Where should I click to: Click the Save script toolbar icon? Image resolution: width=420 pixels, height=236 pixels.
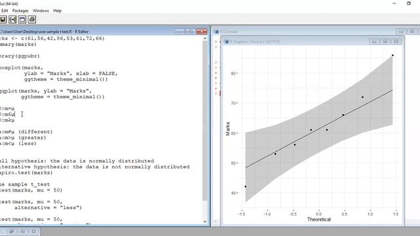point(3,20)
